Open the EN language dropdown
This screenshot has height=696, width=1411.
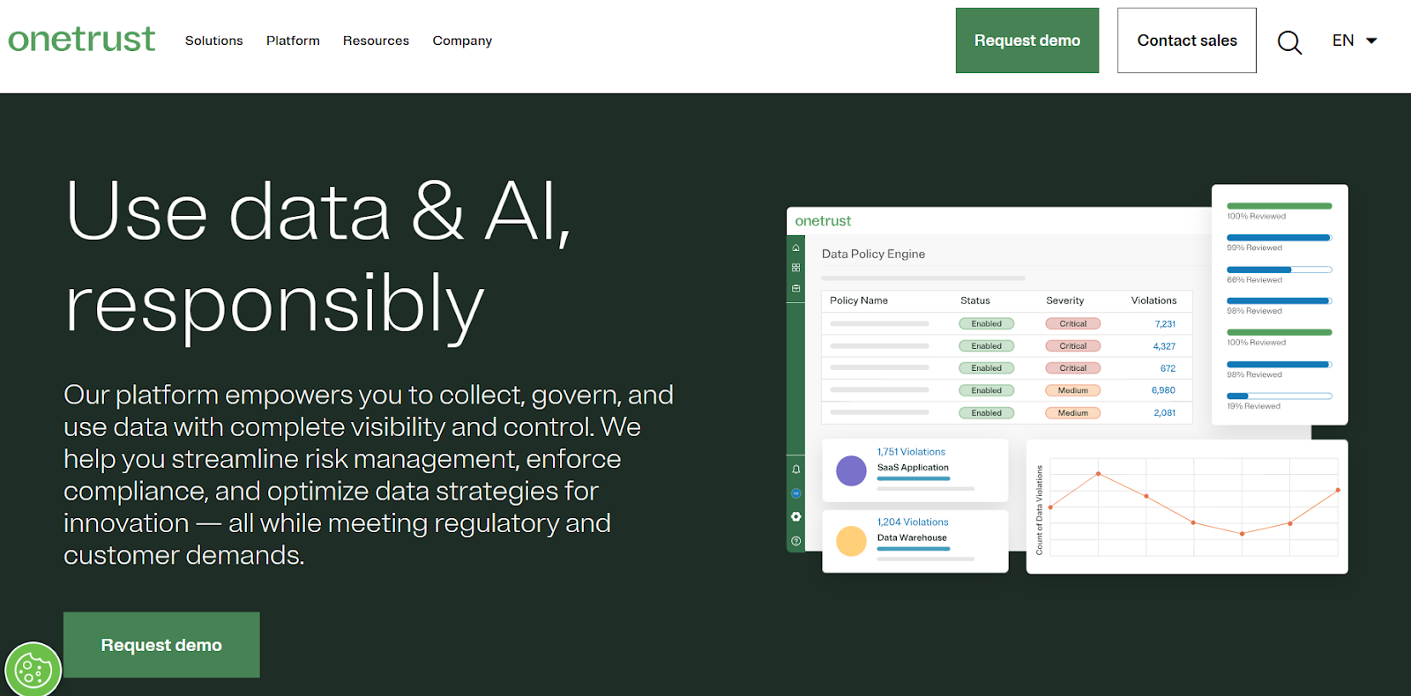pyautogui.click(x=1355, y=41)
